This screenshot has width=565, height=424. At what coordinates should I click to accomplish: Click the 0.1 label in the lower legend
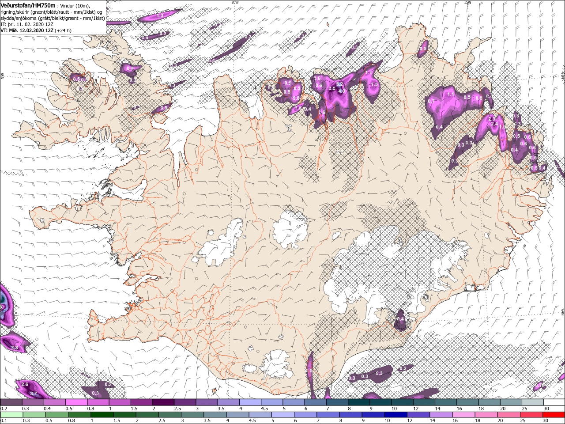(4, 420)
